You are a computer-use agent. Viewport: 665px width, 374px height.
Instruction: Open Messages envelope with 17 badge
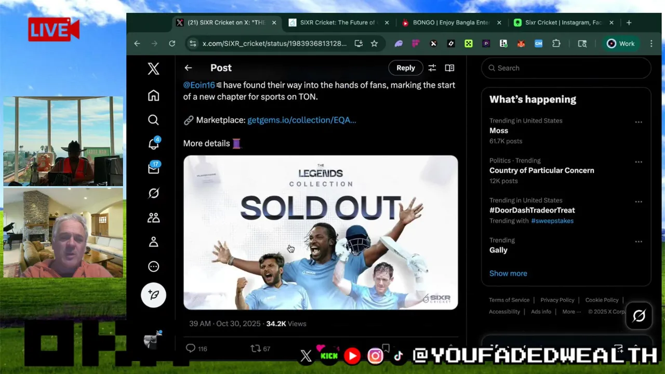click(x=154, y=168)
